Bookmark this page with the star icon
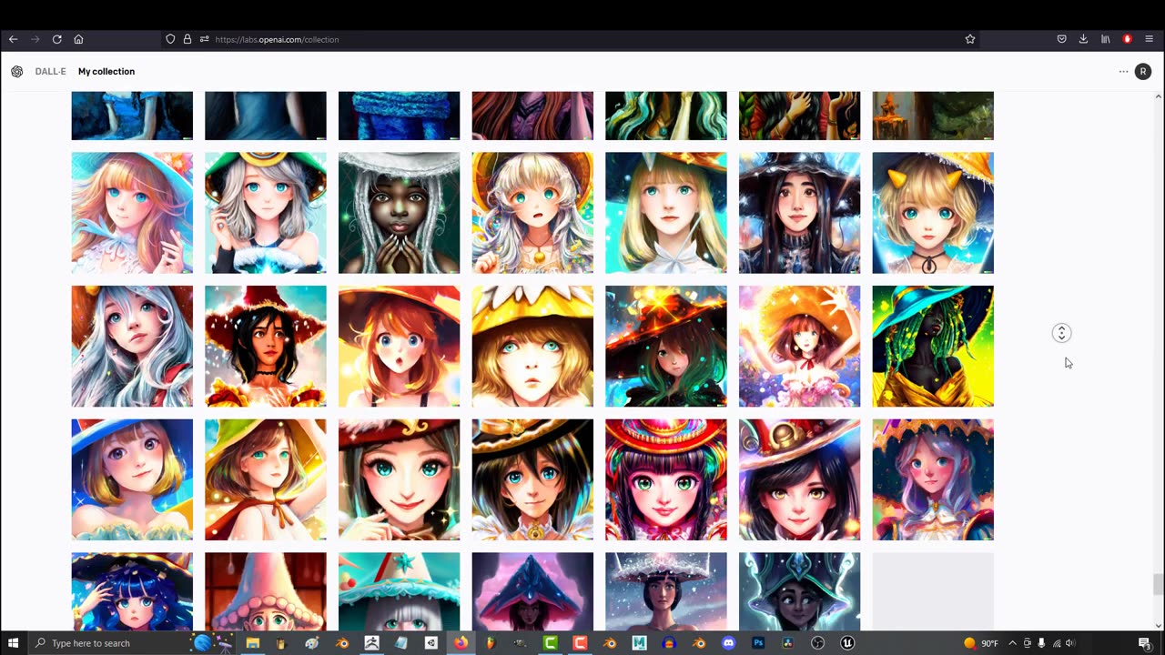 pos(970,39)
